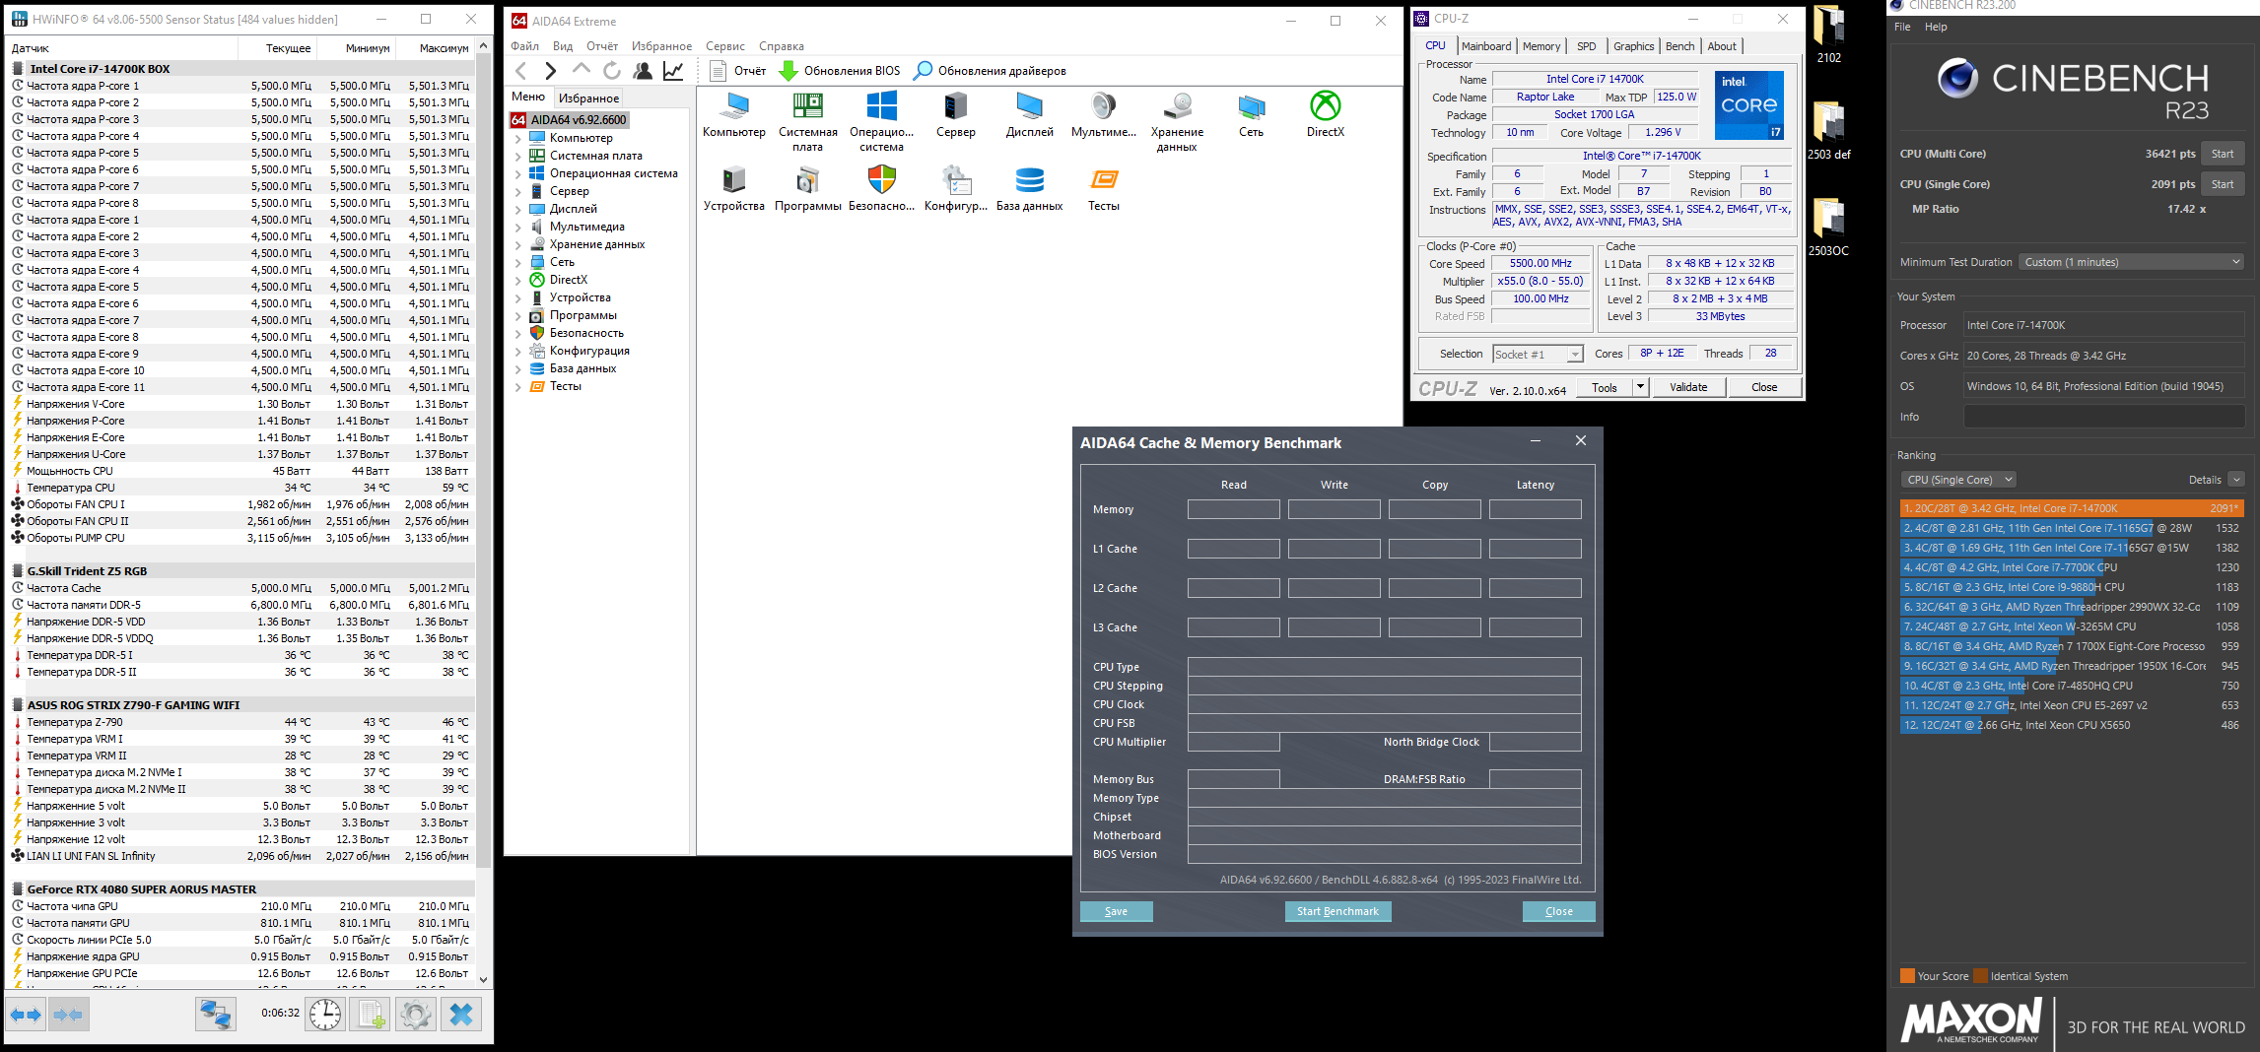Click Отчёт toolbar button in AIDA64

(x=738, y=71)
